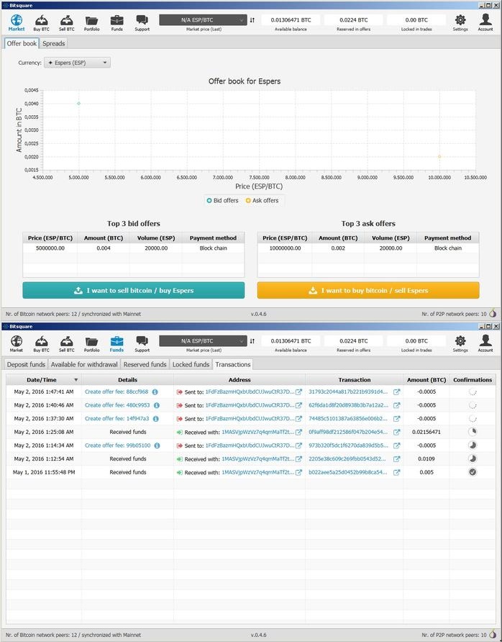Click Payment method header in ask offers table
This screenshot has height=642, width=502.
coord(447,238)
